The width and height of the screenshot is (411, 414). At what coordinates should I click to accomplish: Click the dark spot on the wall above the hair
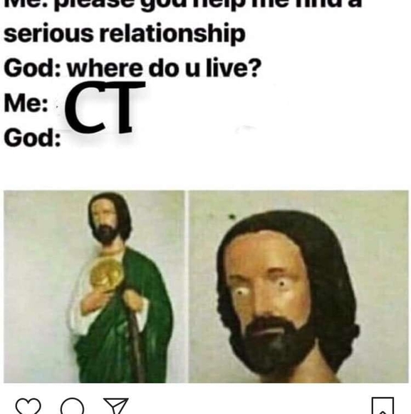click(231, 217)
